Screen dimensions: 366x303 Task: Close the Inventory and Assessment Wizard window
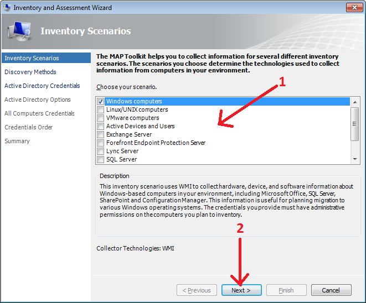pyautogui.click(x=354, y=8)
